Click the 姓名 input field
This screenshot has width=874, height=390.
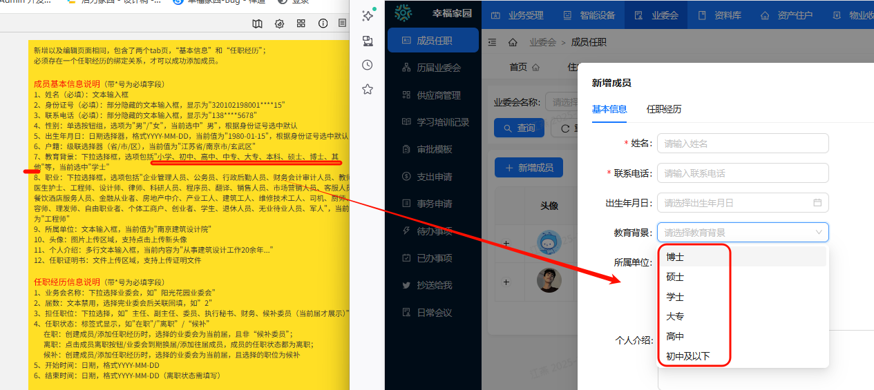coord(743,144)
